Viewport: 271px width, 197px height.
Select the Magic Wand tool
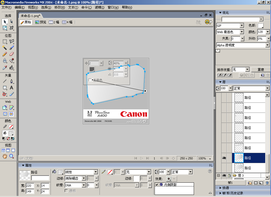point(5,48)
